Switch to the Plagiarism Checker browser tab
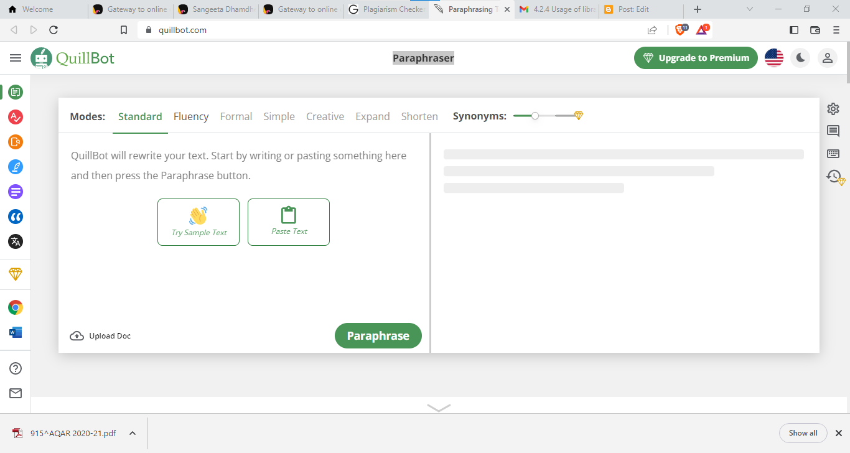Image resolution: width=850 pixels, height=453 pixels. (386, 9)
